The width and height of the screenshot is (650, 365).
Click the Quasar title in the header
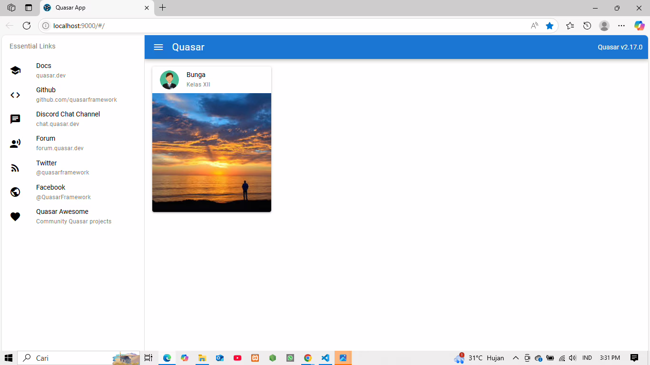click(188, 47)
